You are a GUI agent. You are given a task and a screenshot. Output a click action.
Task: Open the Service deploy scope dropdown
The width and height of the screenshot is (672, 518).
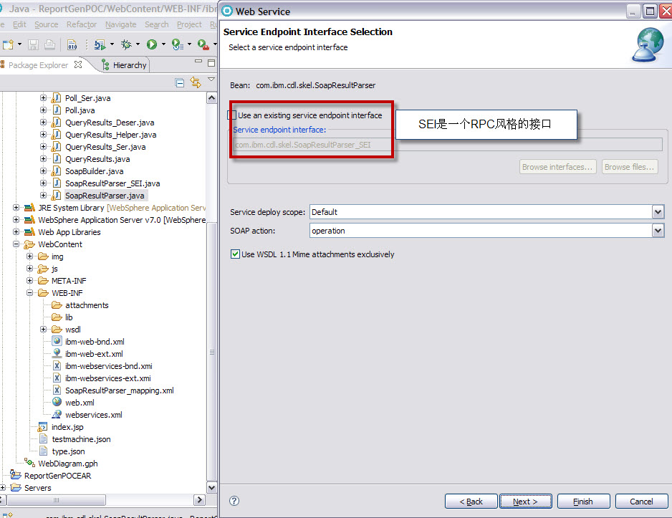click(658, 212)
